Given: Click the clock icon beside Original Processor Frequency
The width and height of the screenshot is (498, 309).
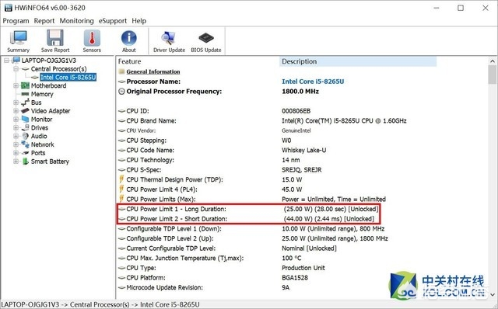Looking at the screenshot, I should [x=121, y=92].
